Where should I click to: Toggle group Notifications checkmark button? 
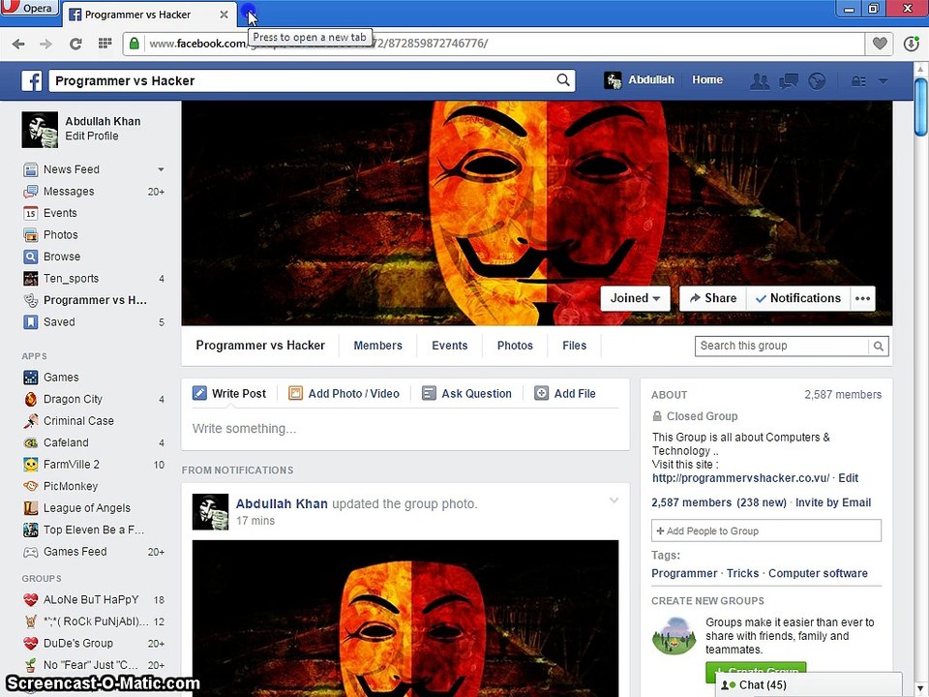click(x=798, y=298)
